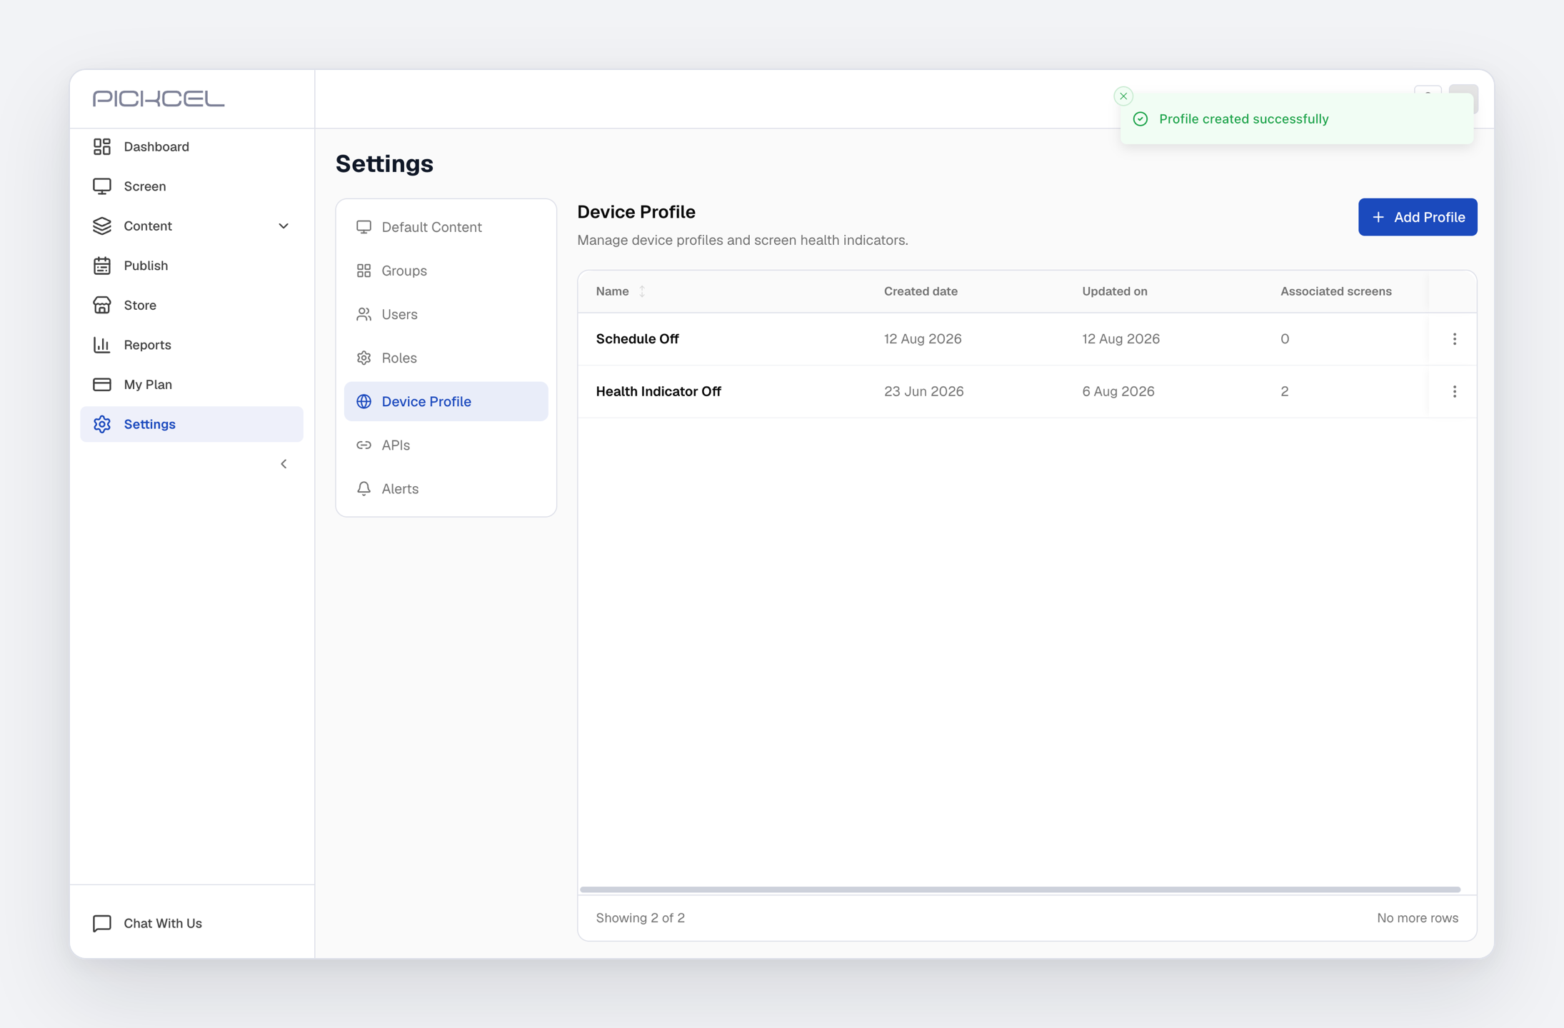Click the Store shop icon
1564x1028 pixels.
(102, 305)
